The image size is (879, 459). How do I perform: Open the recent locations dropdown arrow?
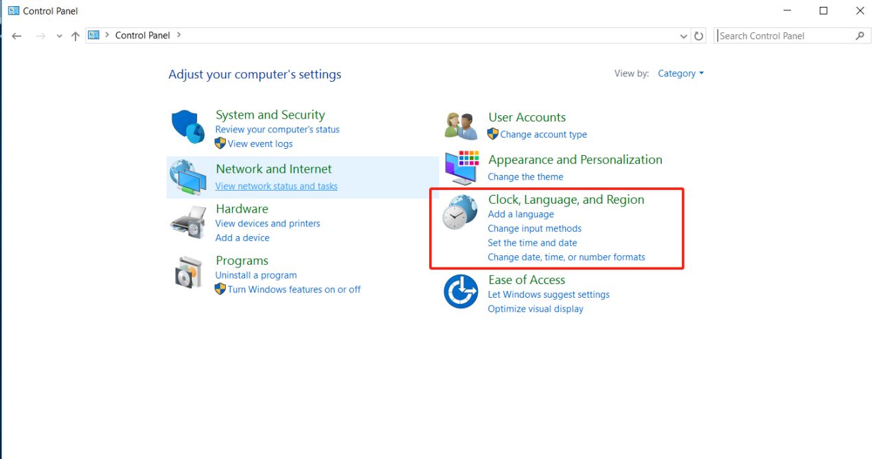(x=60, y=36)
